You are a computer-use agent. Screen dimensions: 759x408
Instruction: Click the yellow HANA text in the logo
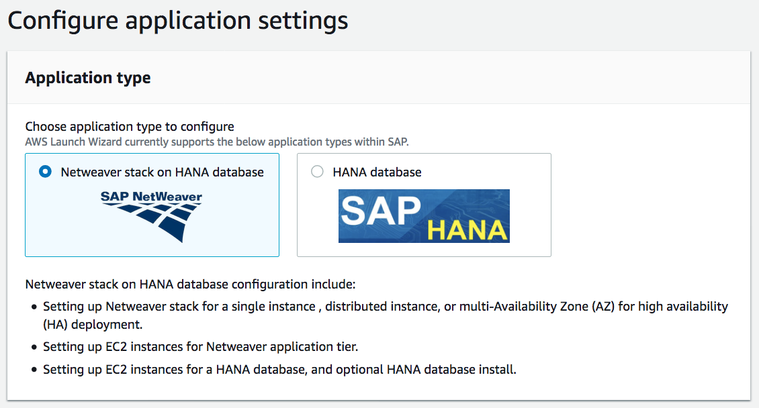[x=467, y=229]
